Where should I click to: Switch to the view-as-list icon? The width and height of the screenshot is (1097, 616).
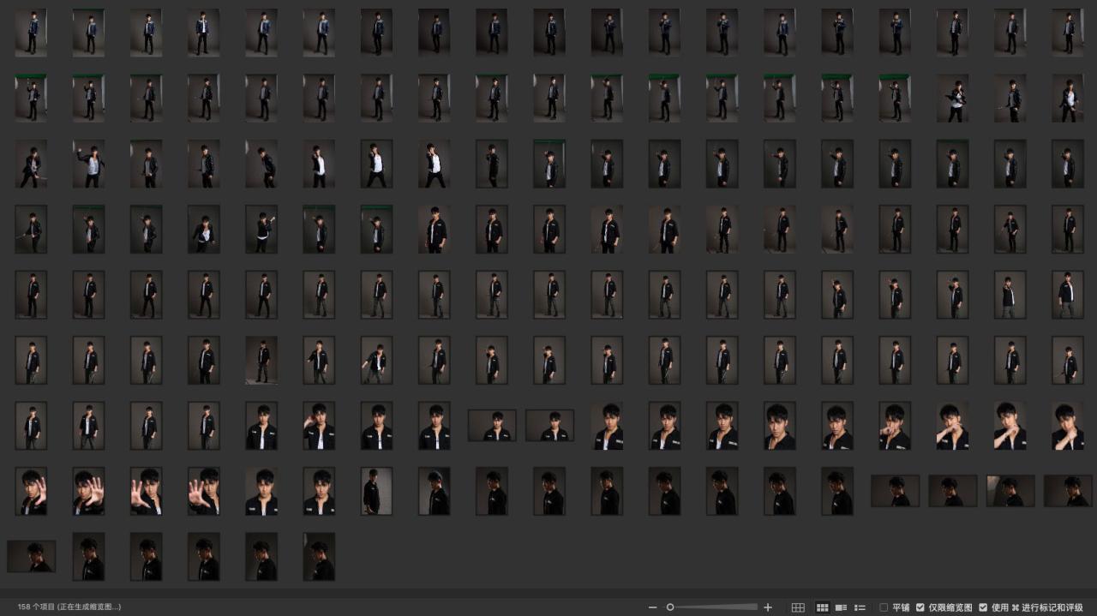pos(860,607)
